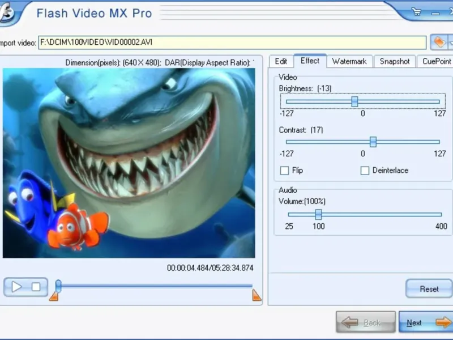The height and width of the screenshot is (340, 453).
Task: Click the Volume:(100%) label
Action: (x=302, y=201)
